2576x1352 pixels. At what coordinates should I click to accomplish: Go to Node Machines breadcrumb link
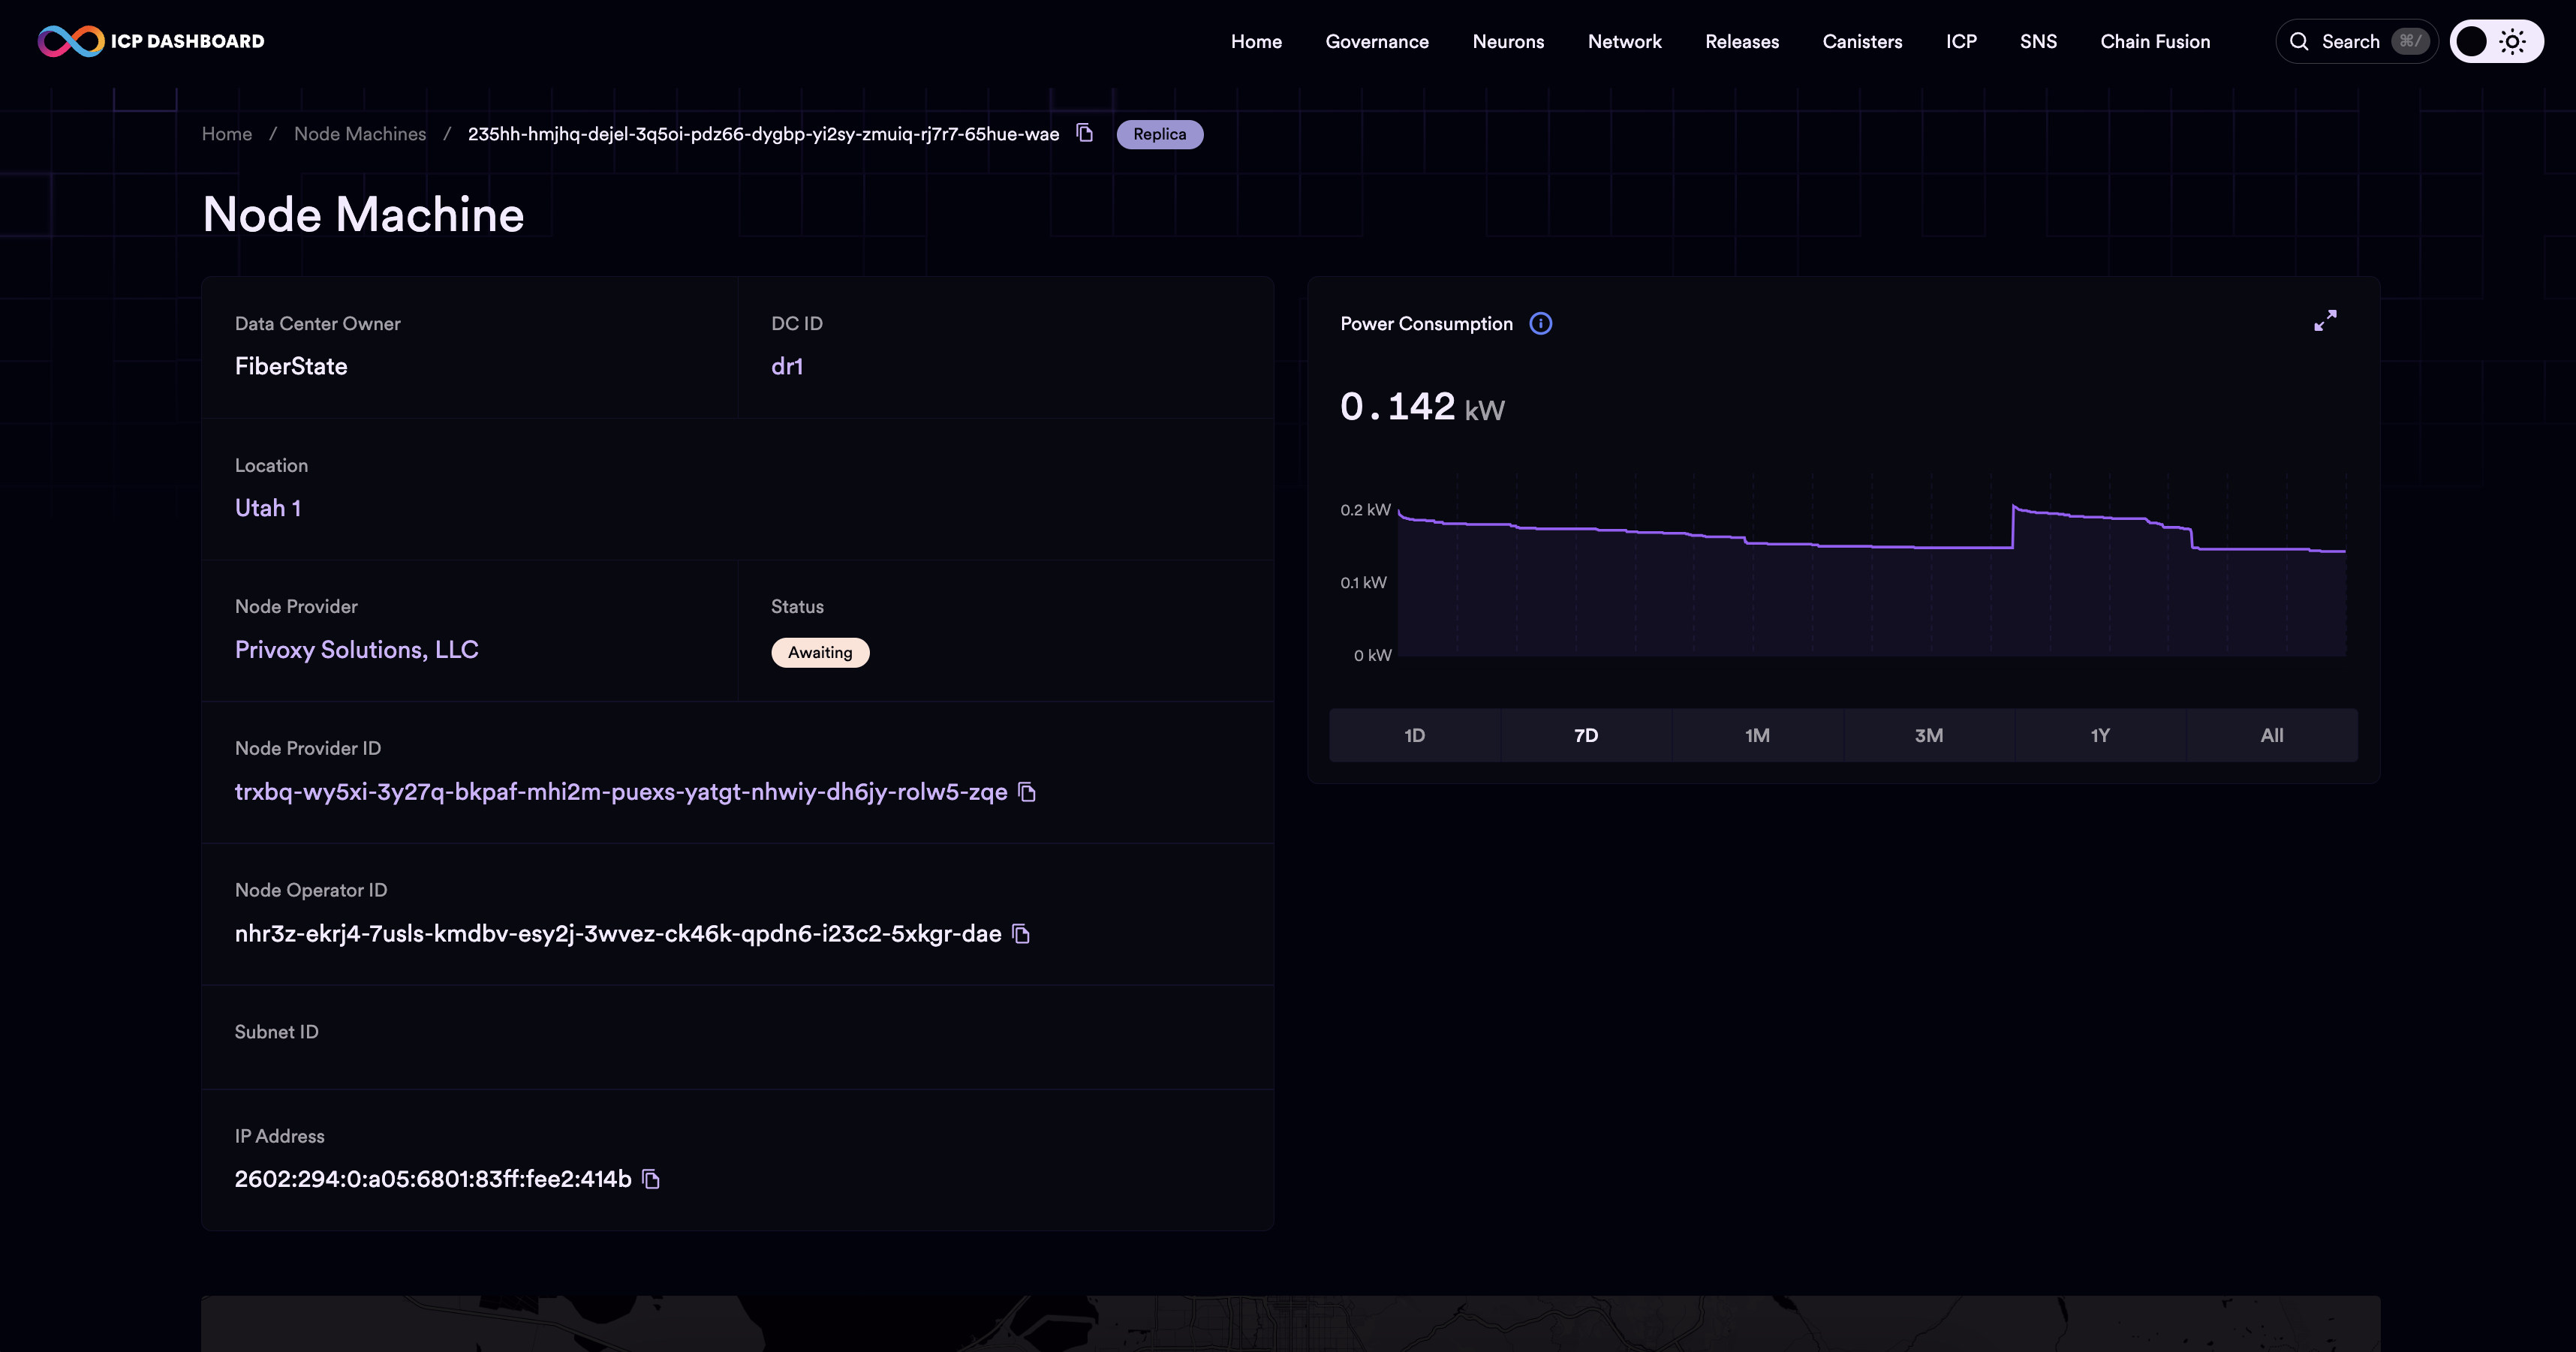click(x=360, y=134)
